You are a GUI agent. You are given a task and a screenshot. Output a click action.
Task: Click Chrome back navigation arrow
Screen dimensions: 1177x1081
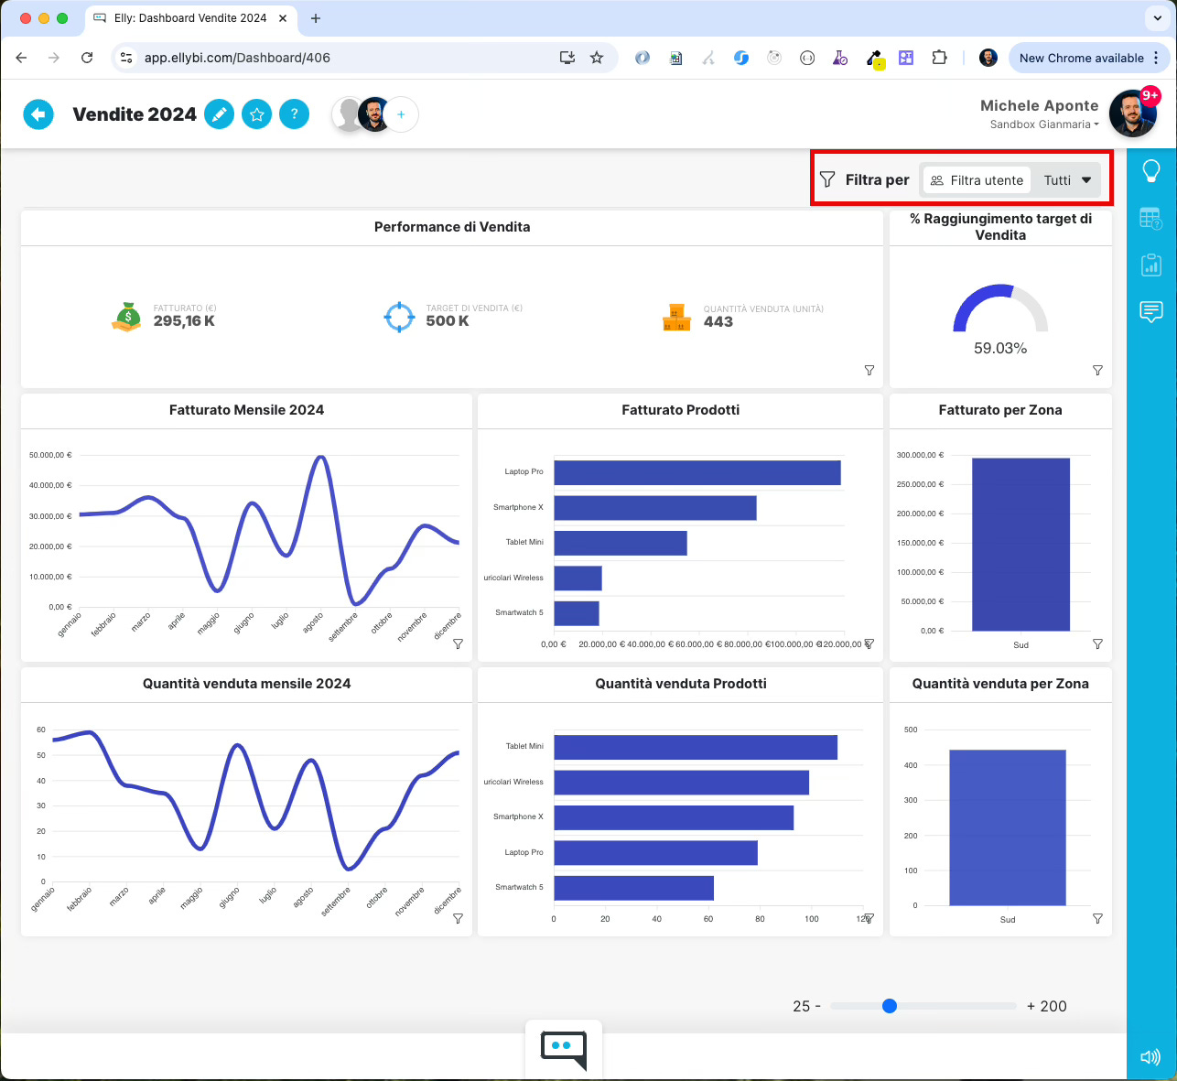coord(21,58)
